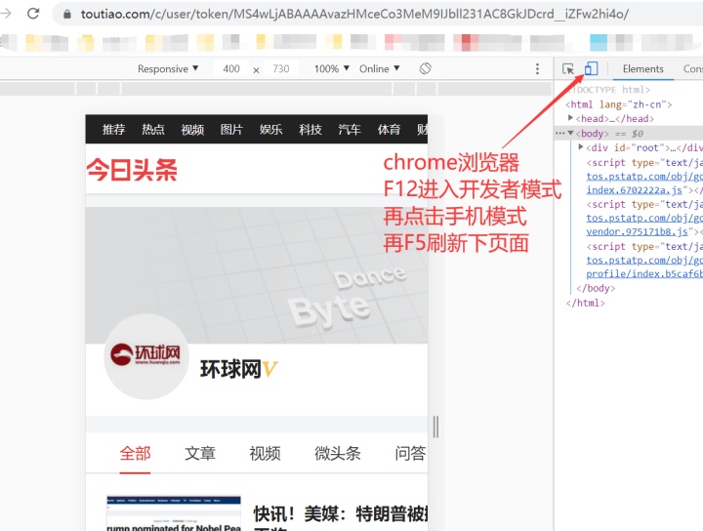Click the viewport resize handle bar
The height and width of the screenshot is (531, 703).
click(435, 427)
